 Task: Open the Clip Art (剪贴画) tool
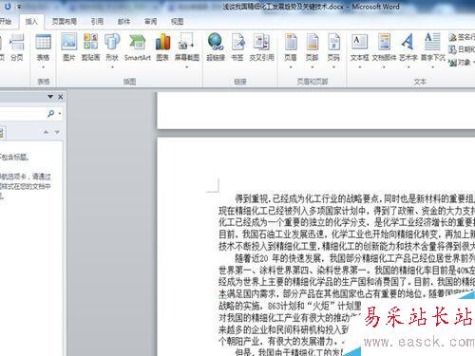[90, 47]
